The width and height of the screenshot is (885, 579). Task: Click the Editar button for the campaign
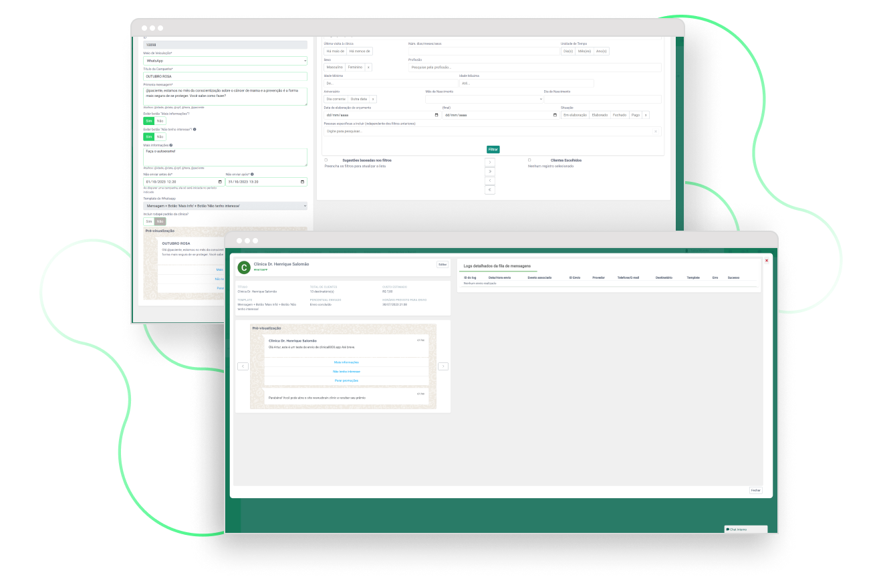tap(442, 265)
